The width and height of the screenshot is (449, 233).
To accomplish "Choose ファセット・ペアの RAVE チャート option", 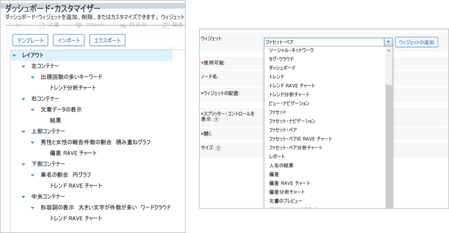I will click(x=300, y=139).
